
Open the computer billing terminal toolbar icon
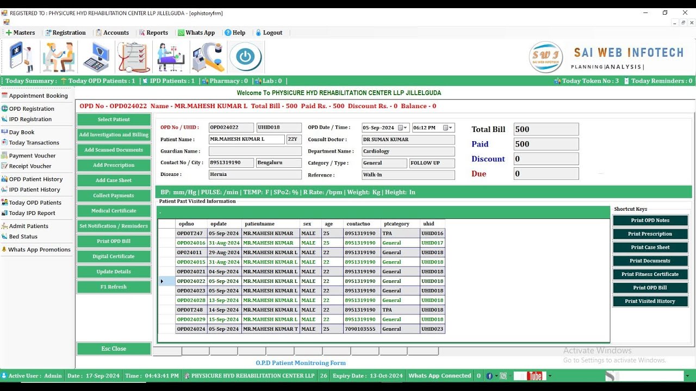coord(96,56)
